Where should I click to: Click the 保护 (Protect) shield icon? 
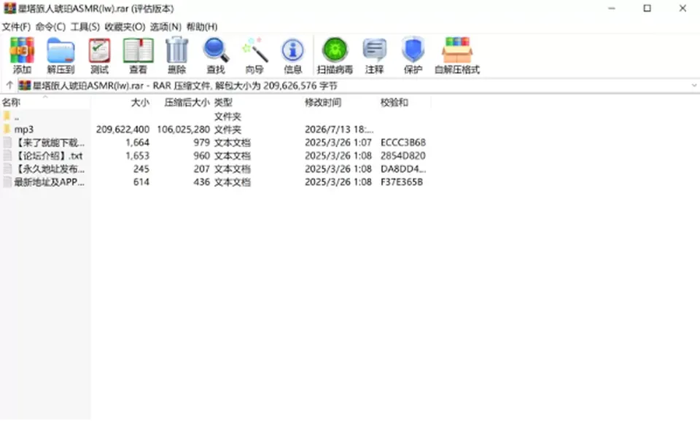coord(413,55)
